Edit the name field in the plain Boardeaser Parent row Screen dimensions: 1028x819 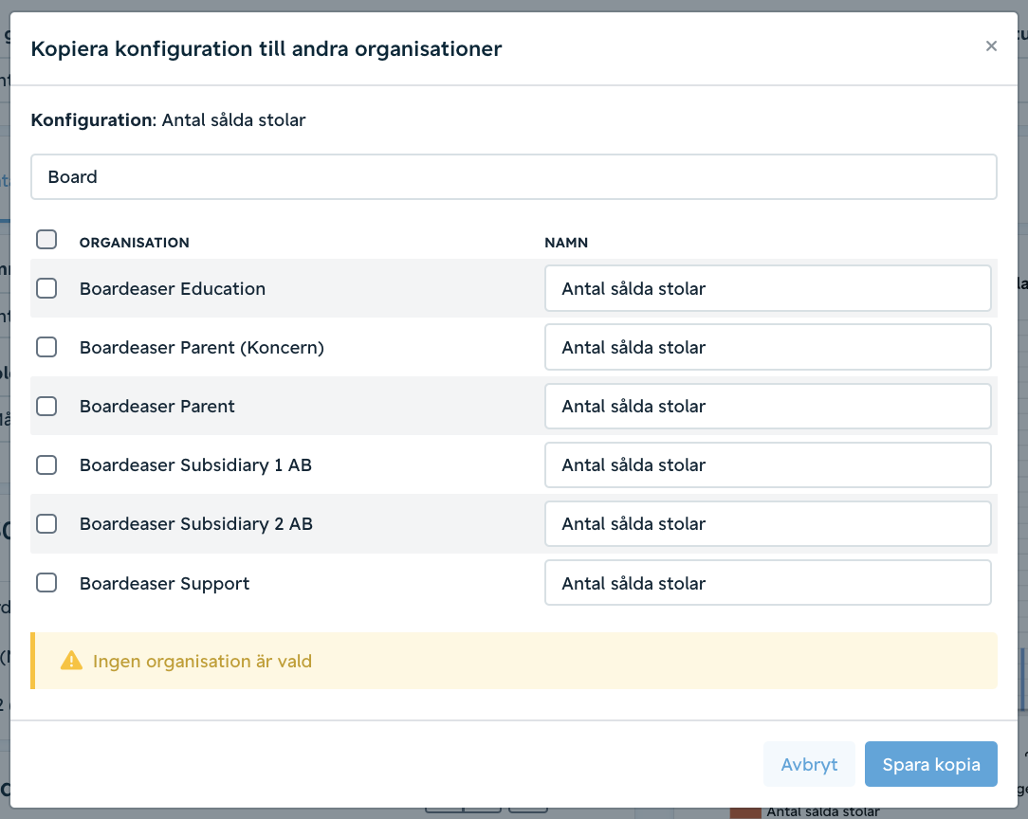pyautogui.click(x=768, y=407)
